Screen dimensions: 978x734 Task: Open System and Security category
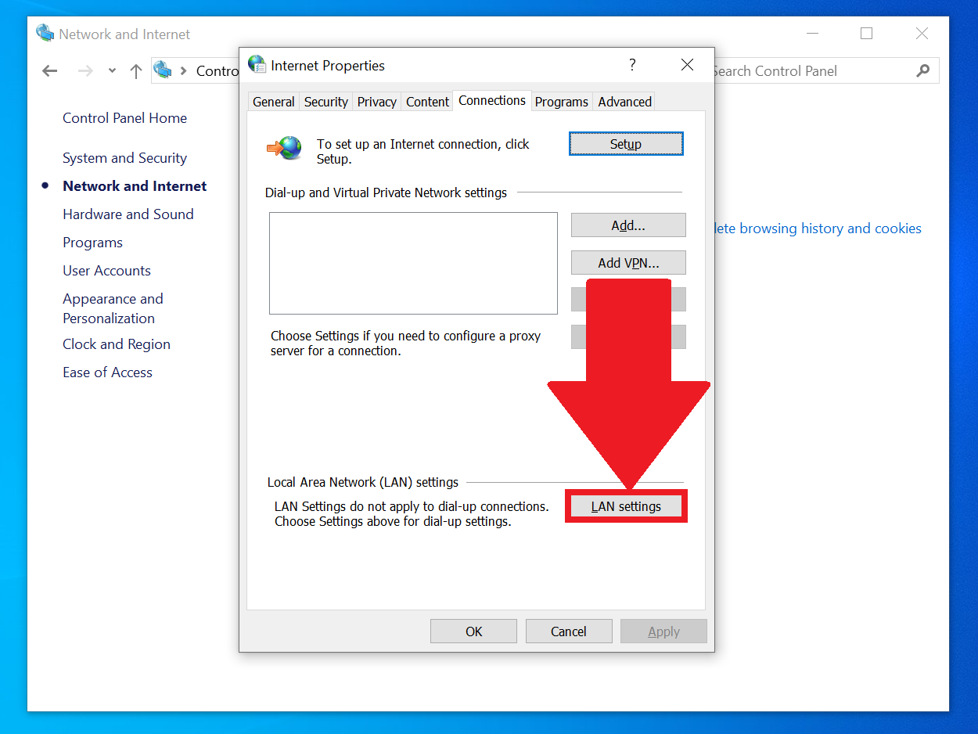(124, 158)
